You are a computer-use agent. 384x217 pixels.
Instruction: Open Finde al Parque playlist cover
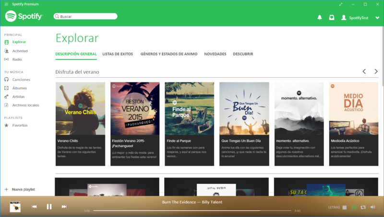(189, 108)
